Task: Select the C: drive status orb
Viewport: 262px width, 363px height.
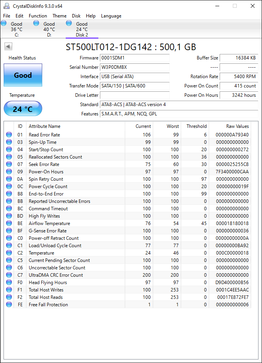Action: click(4, 23)
